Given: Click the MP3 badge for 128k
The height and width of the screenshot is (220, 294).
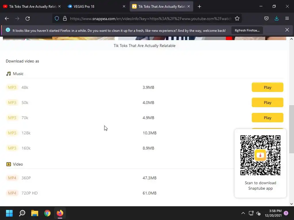Looking at the screenshot, I should coord(12,133).
